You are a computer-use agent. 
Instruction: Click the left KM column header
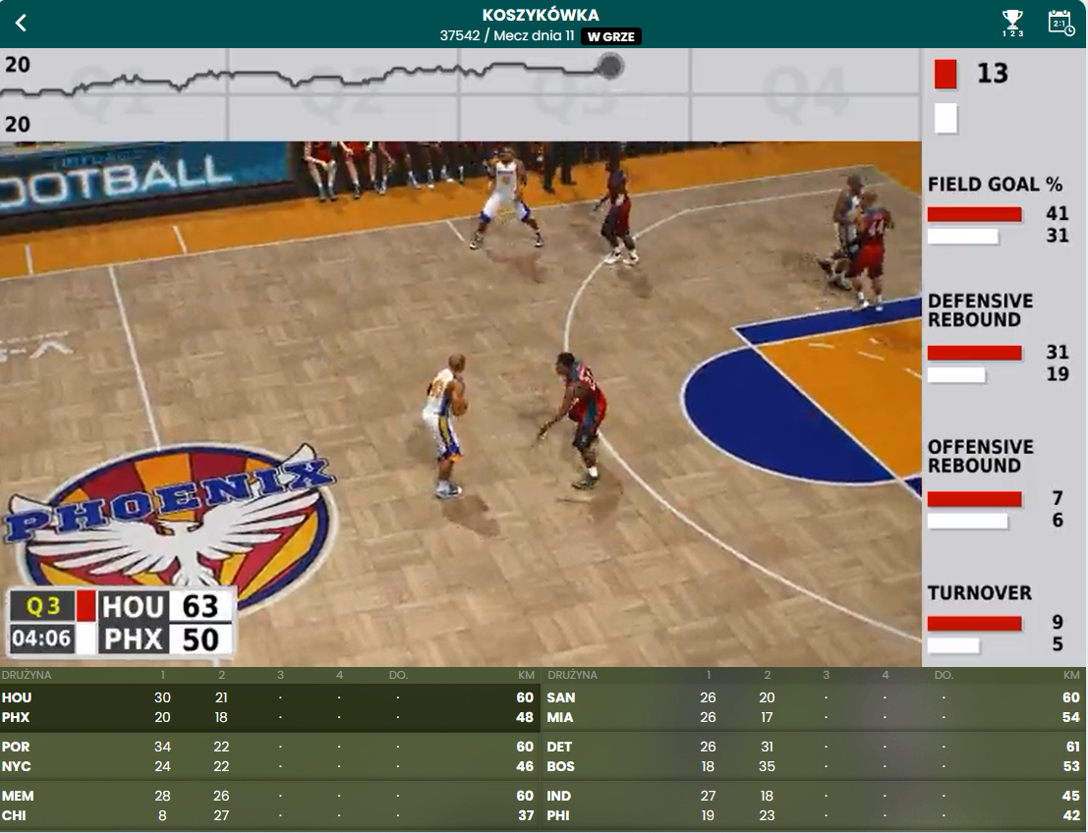coord(526,675)
